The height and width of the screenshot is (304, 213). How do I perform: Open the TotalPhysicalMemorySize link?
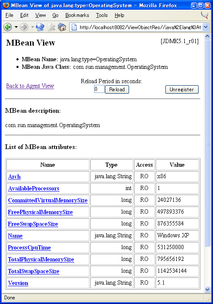click(41, 259)
